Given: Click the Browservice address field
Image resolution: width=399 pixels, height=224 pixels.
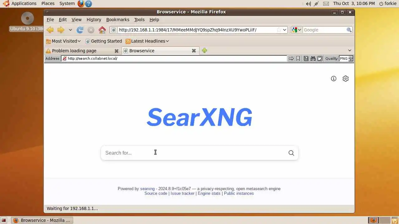Looking at the screenshot, I should pos(174,58).
